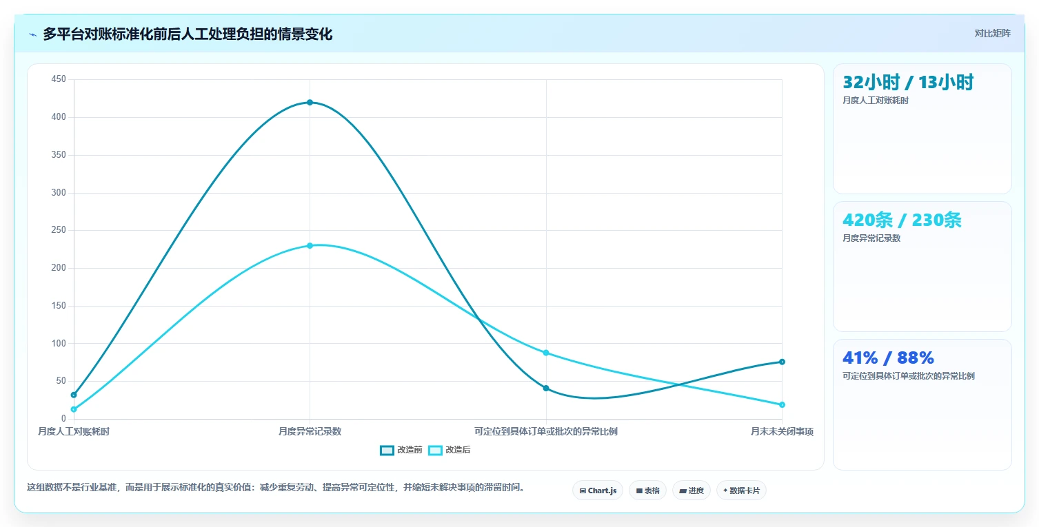The height and width of the screenshot is (527, 1039).
Task: Open the Chart.js chip
Action: click(x=598, y=490)
